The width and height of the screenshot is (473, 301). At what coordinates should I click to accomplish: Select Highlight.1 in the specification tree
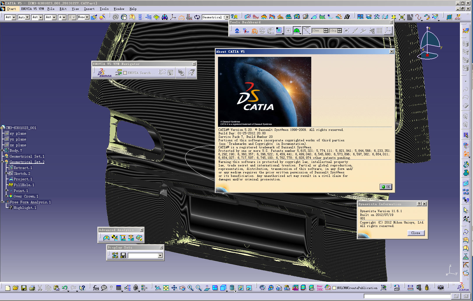tap(25, 208)
